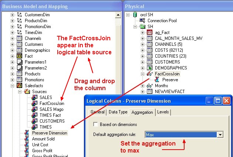This screenshot has height=157, width=233.
Task: Expand the Demographics logical table node
Action: tap(12, 50)
